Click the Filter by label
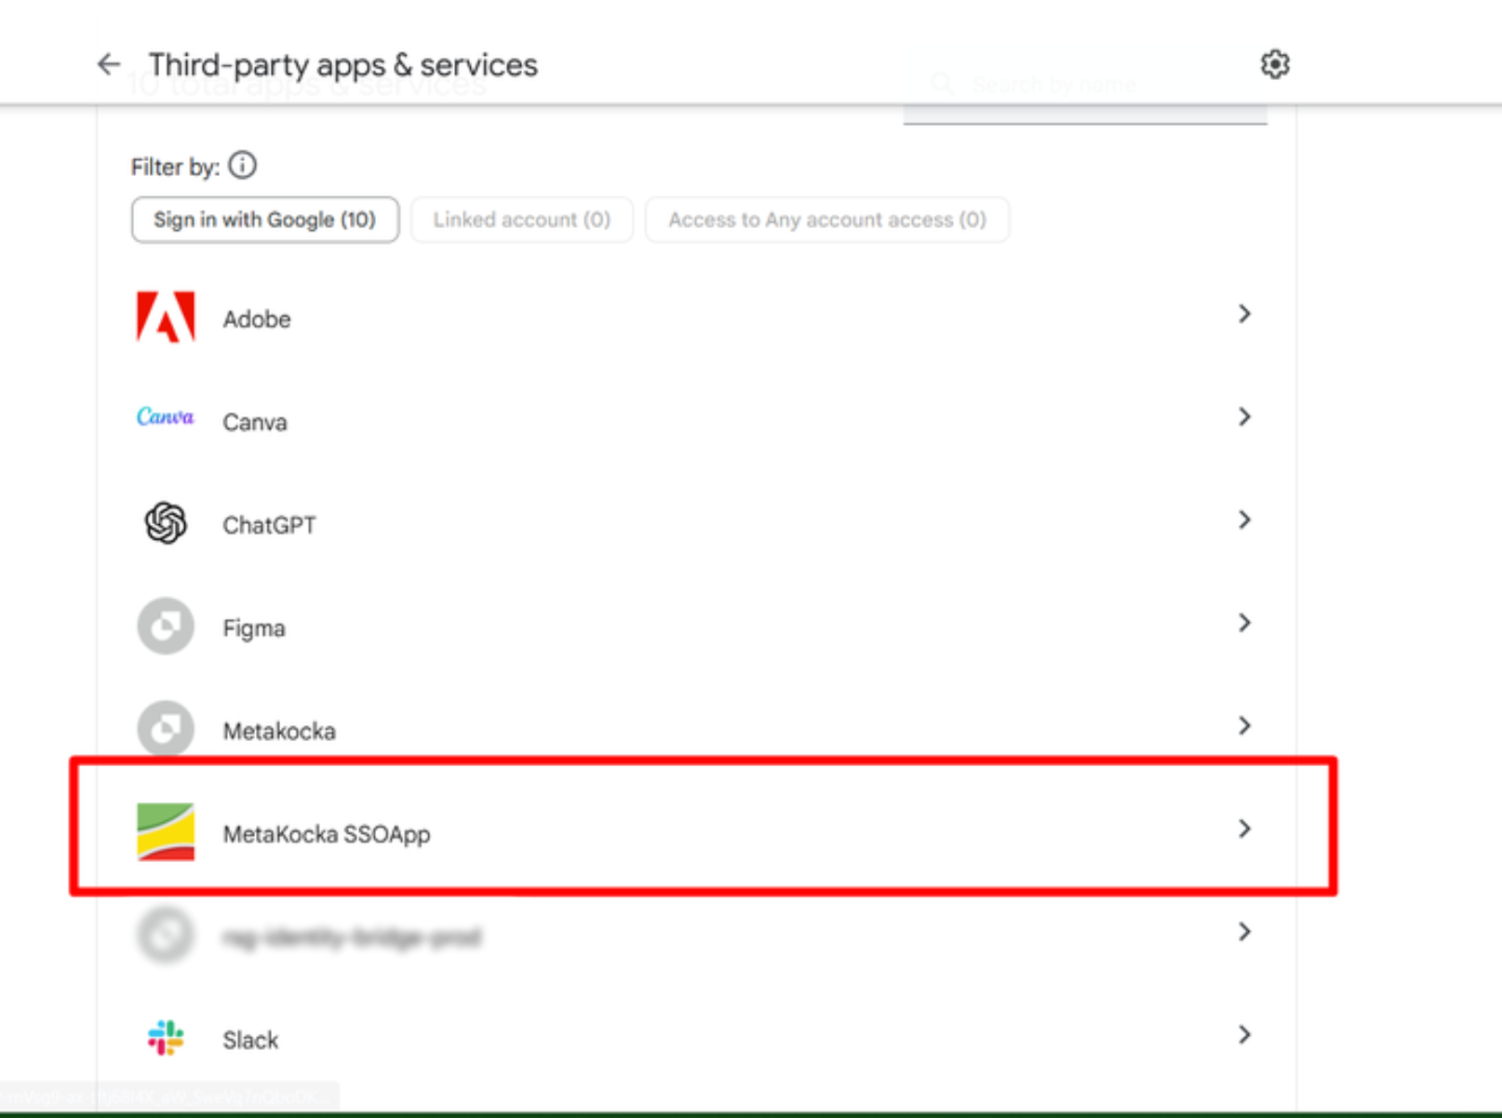The image size is (1502, 1118). pyautogui.click(x=175, y=168)
